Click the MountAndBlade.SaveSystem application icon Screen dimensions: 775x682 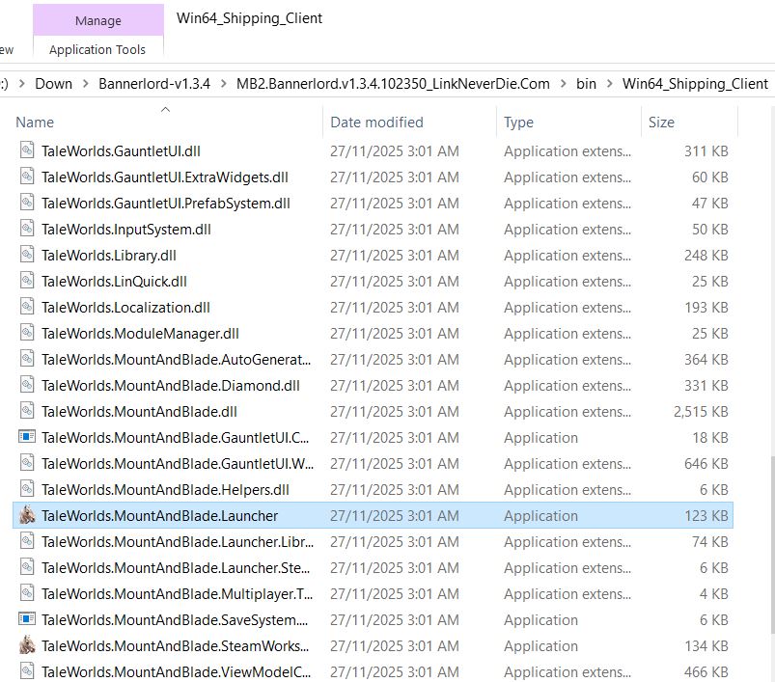pyautogui.click(x=27, y=618)
